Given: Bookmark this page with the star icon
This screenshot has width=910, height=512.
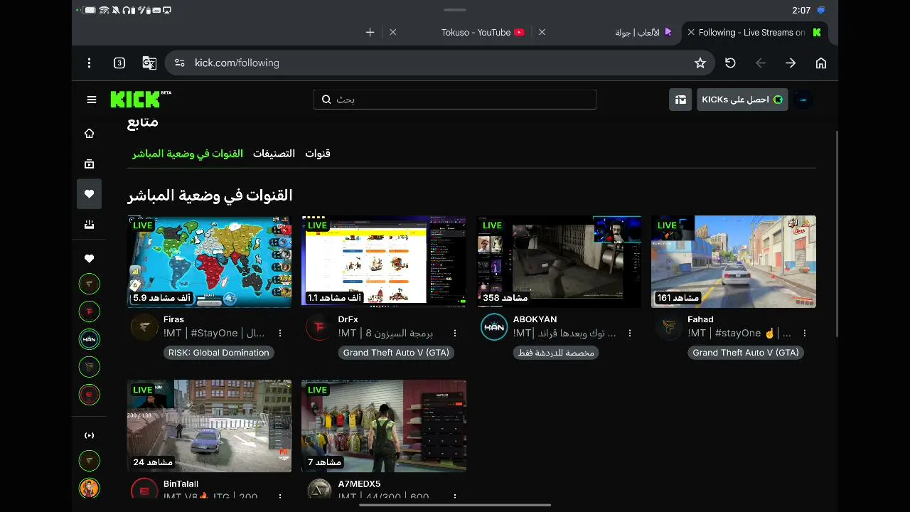Looking at the screenshot, I should point(700,63).
